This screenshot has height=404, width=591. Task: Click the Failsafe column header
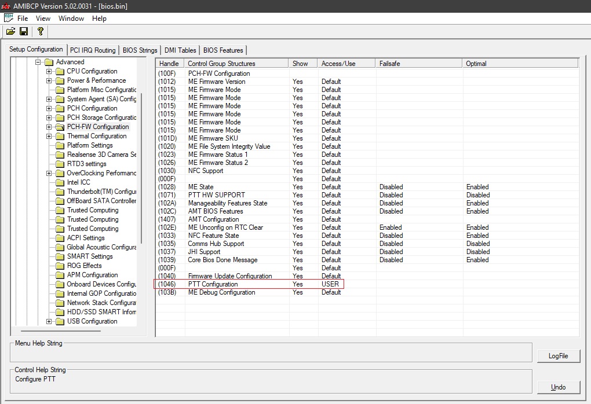click(x=419, y=64)
